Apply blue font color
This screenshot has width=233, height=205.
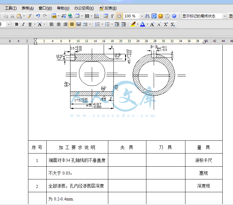point(142,24)
